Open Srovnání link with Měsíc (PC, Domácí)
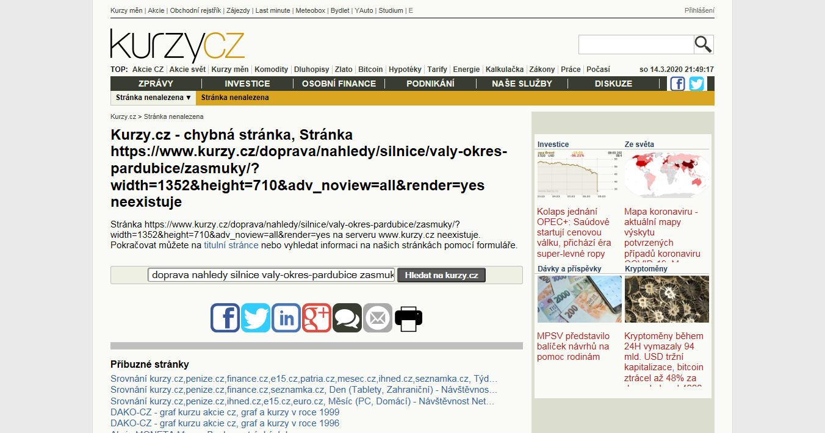Screen dimensions: 825x433 303,401
